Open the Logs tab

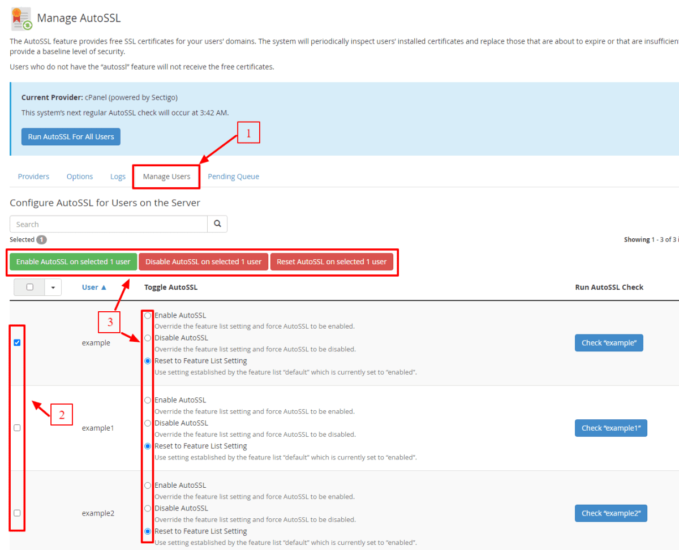[x=118, y=177]
